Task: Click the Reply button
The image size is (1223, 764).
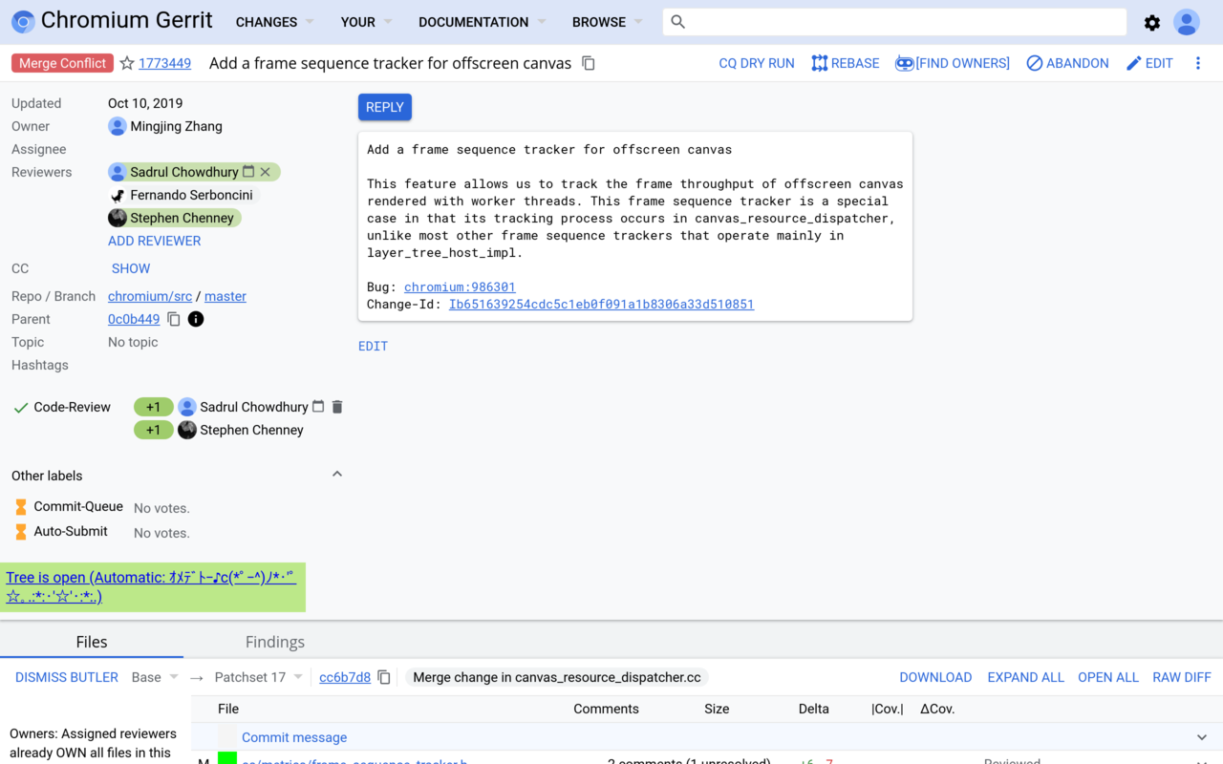Action: pos(385,107)
